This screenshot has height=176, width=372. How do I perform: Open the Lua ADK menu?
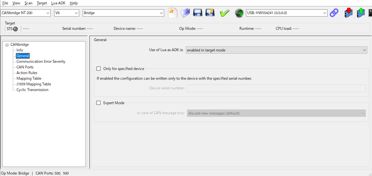pos(59,3)
